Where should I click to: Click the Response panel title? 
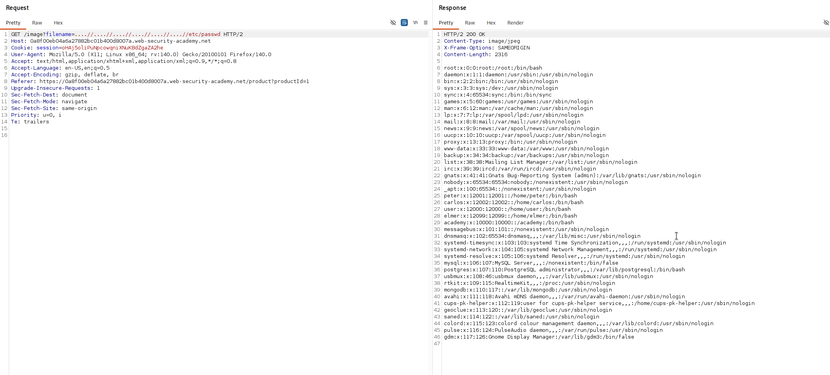pyautogui.click(x=452, y=8)
